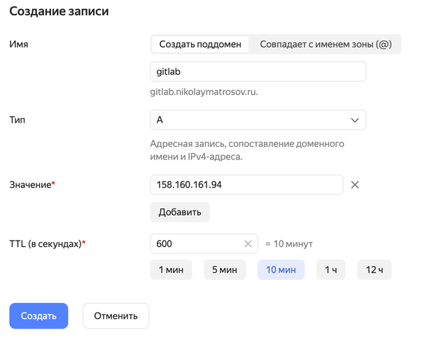448x342 pixels.
Task: Switch to Совпадает с именем зоны (@)
Action: pos(325,44)
